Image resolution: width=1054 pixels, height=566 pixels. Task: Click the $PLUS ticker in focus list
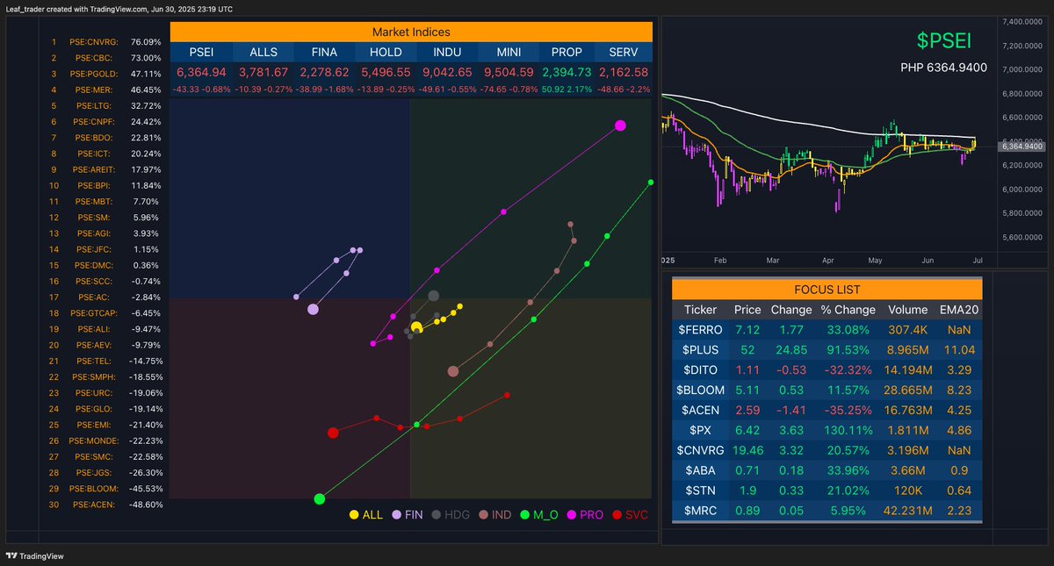(699, 349)
